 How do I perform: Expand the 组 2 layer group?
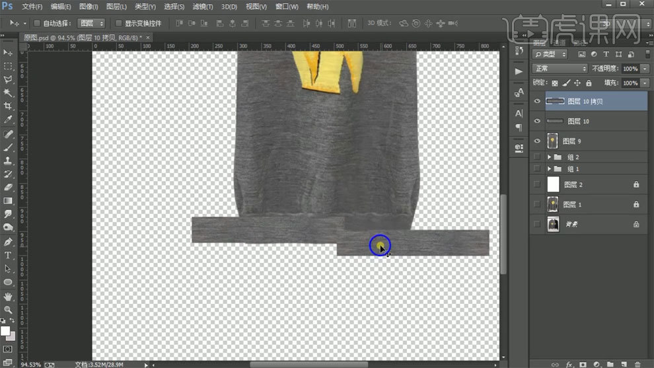[x=549, y=157]
